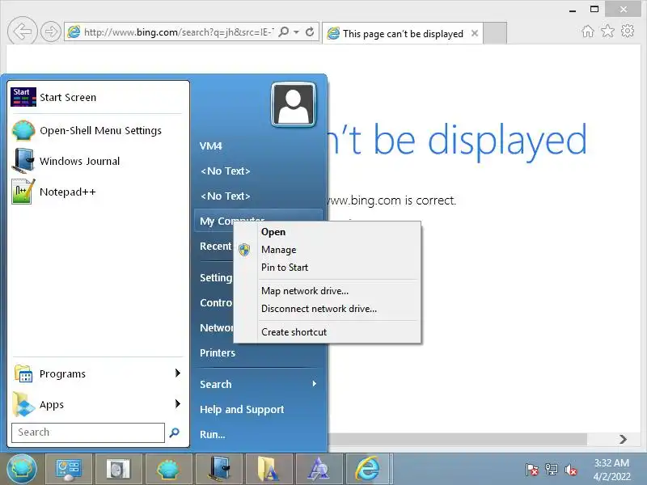Open the Internet Explorer Tools gear

pos(628,31)
